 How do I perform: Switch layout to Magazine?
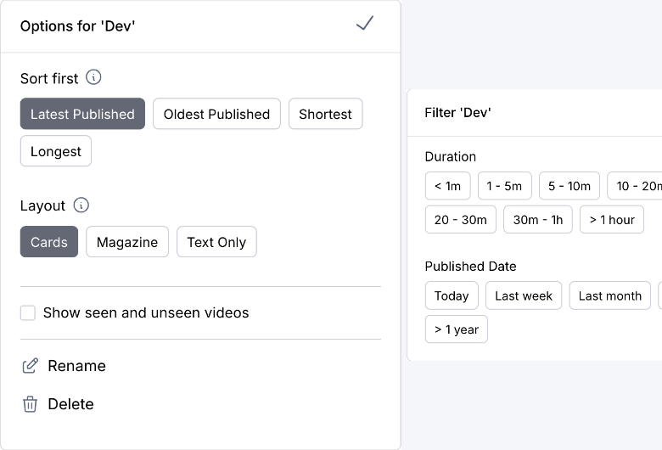[x=127, y=242]
